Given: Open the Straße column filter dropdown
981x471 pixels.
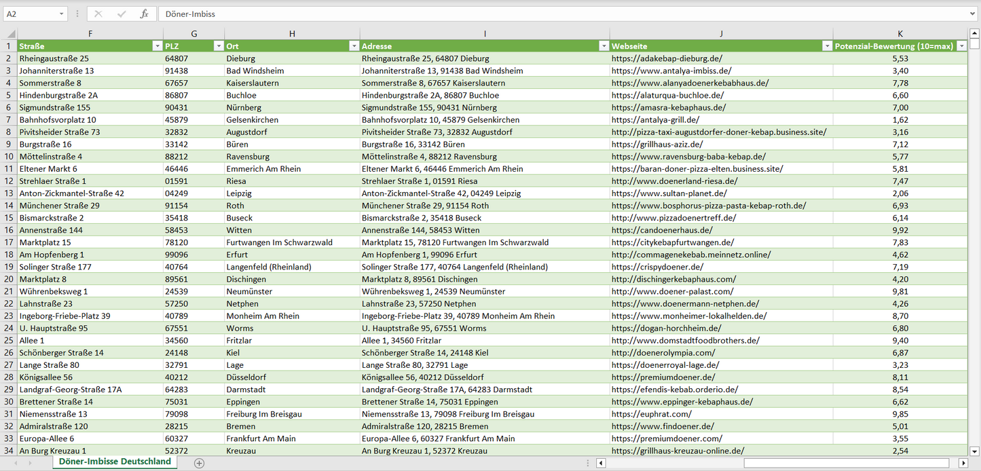Looking at the screenshot, I should pyautogui.click(x=157, y=46).
